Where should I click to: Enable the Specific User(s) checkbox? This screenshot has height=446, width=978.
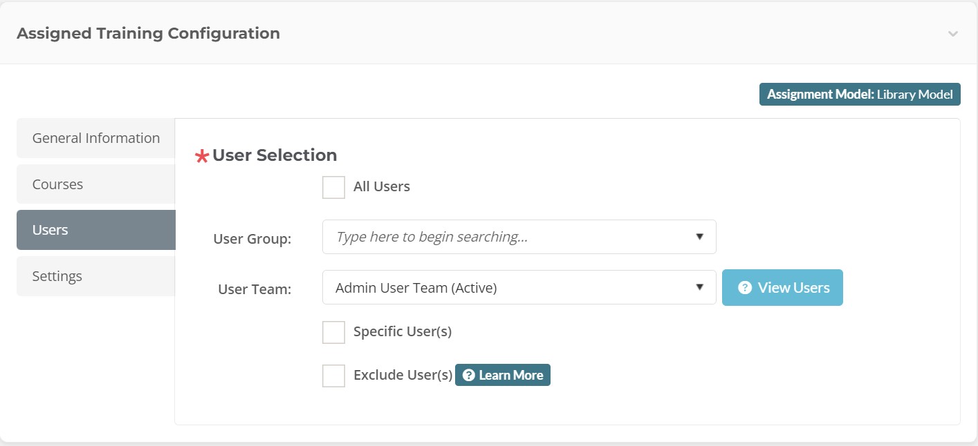[333, 332]
